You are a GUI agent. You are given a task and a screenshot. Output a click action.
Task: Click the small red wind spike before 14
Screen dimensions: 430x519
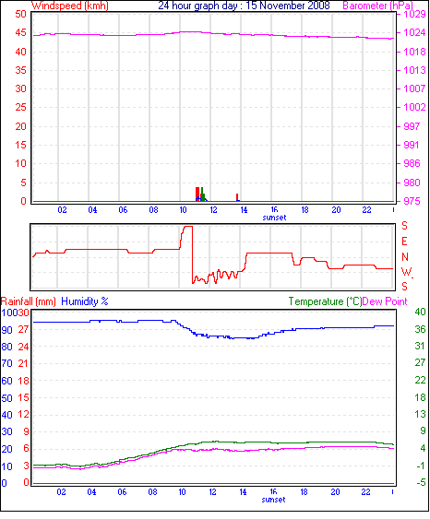(237, 197)
